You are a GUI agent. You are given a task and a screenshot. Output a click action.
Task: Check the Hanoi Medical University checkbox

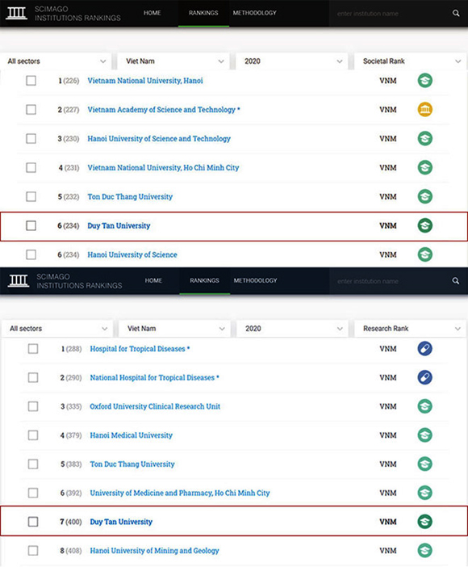click(x=33, y=435)
